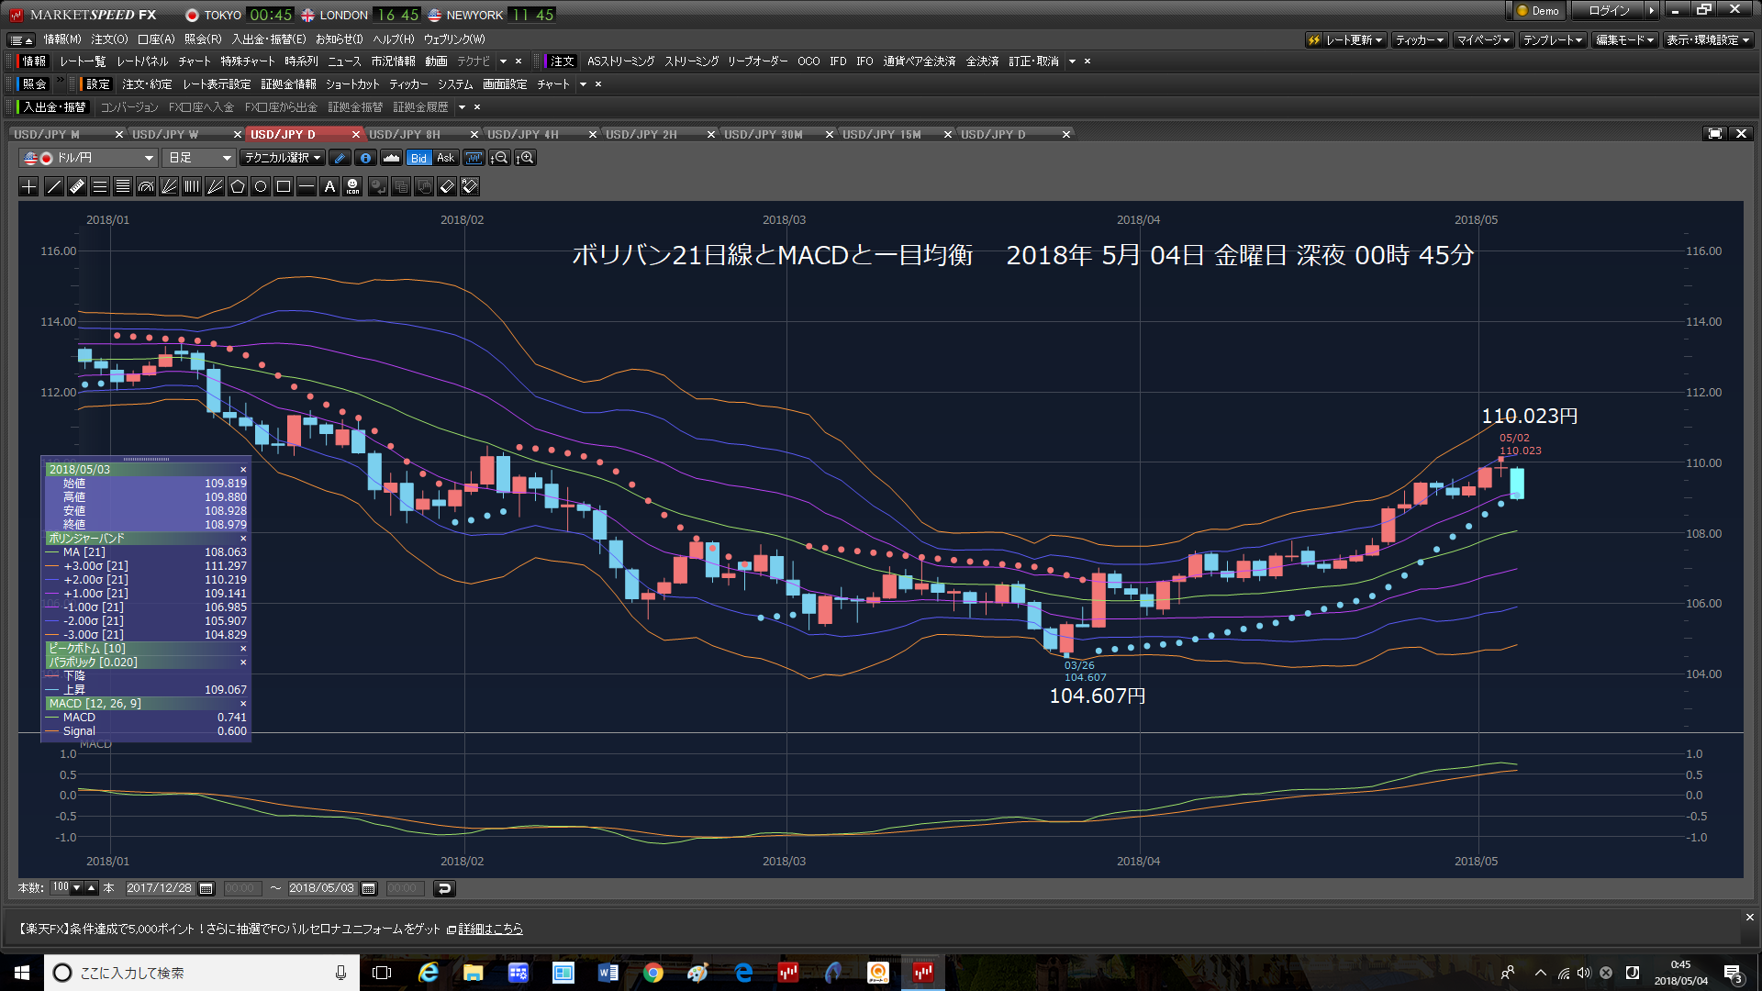Click the erase-all drawings tool
The image size is (1762, 991).
[470, 187]
